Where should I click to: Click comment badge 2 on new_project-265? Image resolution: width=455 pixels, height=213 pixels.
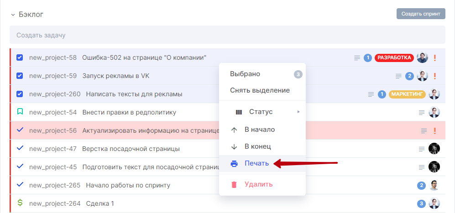pos(421,186)
